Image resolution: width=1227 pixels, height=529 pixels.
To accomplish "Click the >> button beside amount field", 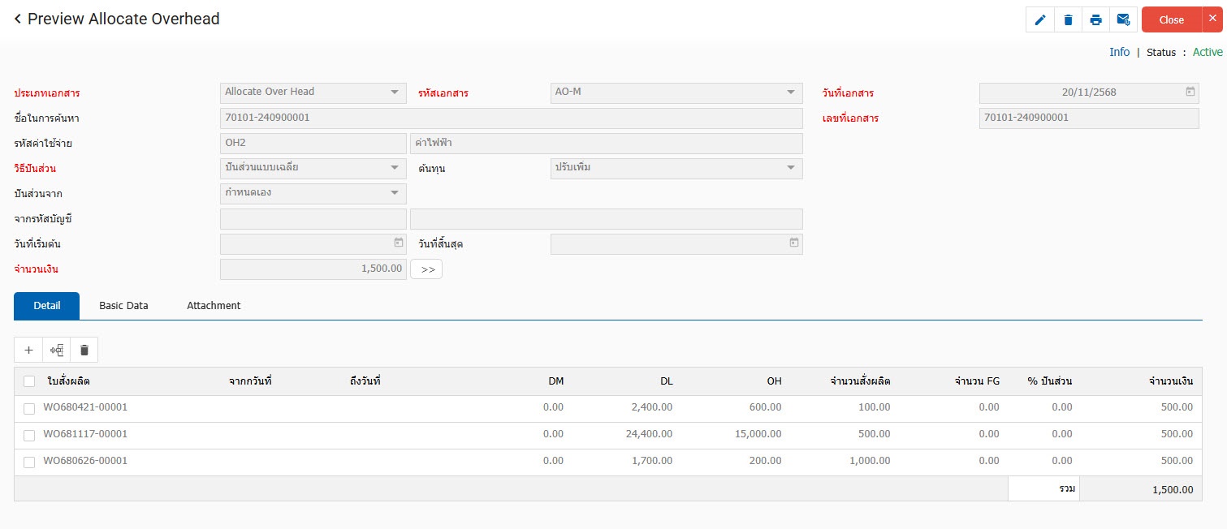I will tap(426, 269).
